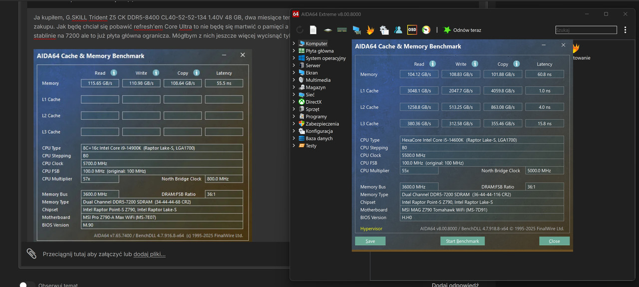Click the info icon next to Write

(x=474, y=64)
